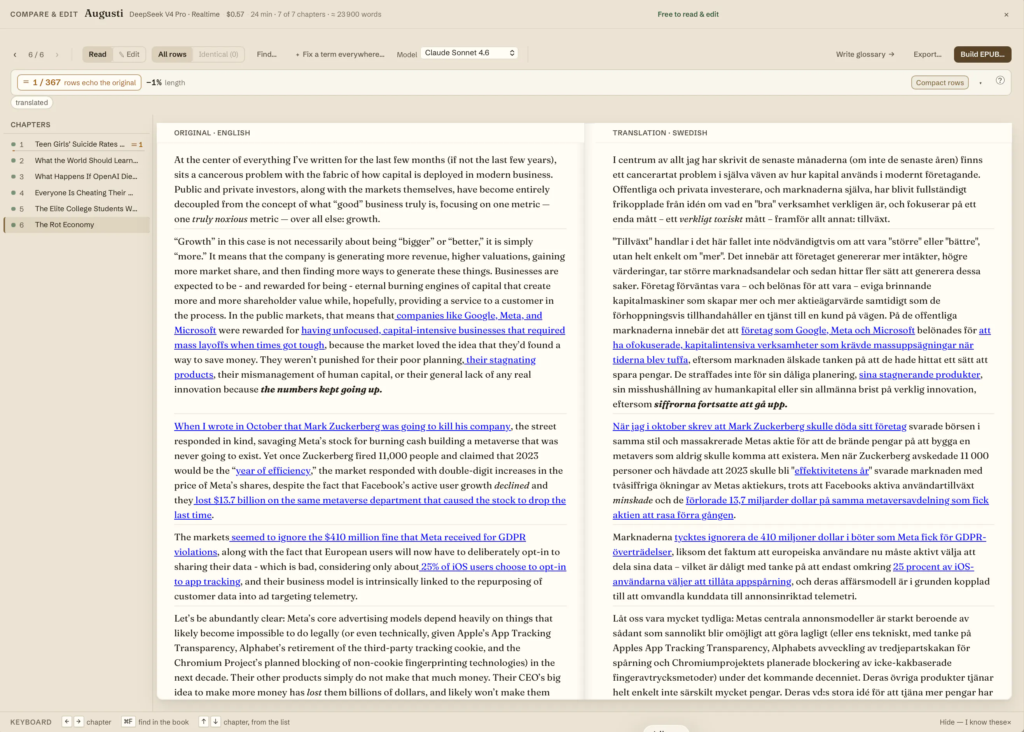Viewport: 1024px width, 732px height.
Task: Click the =1 echo badge on chapter 1
Action: (x=137, y=145)
